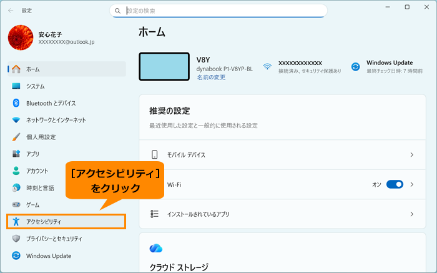The height and width of the screenshot is (273, 437).
Task: Turn off the Wi-Fi toggle switch
Action: (395, 184)
